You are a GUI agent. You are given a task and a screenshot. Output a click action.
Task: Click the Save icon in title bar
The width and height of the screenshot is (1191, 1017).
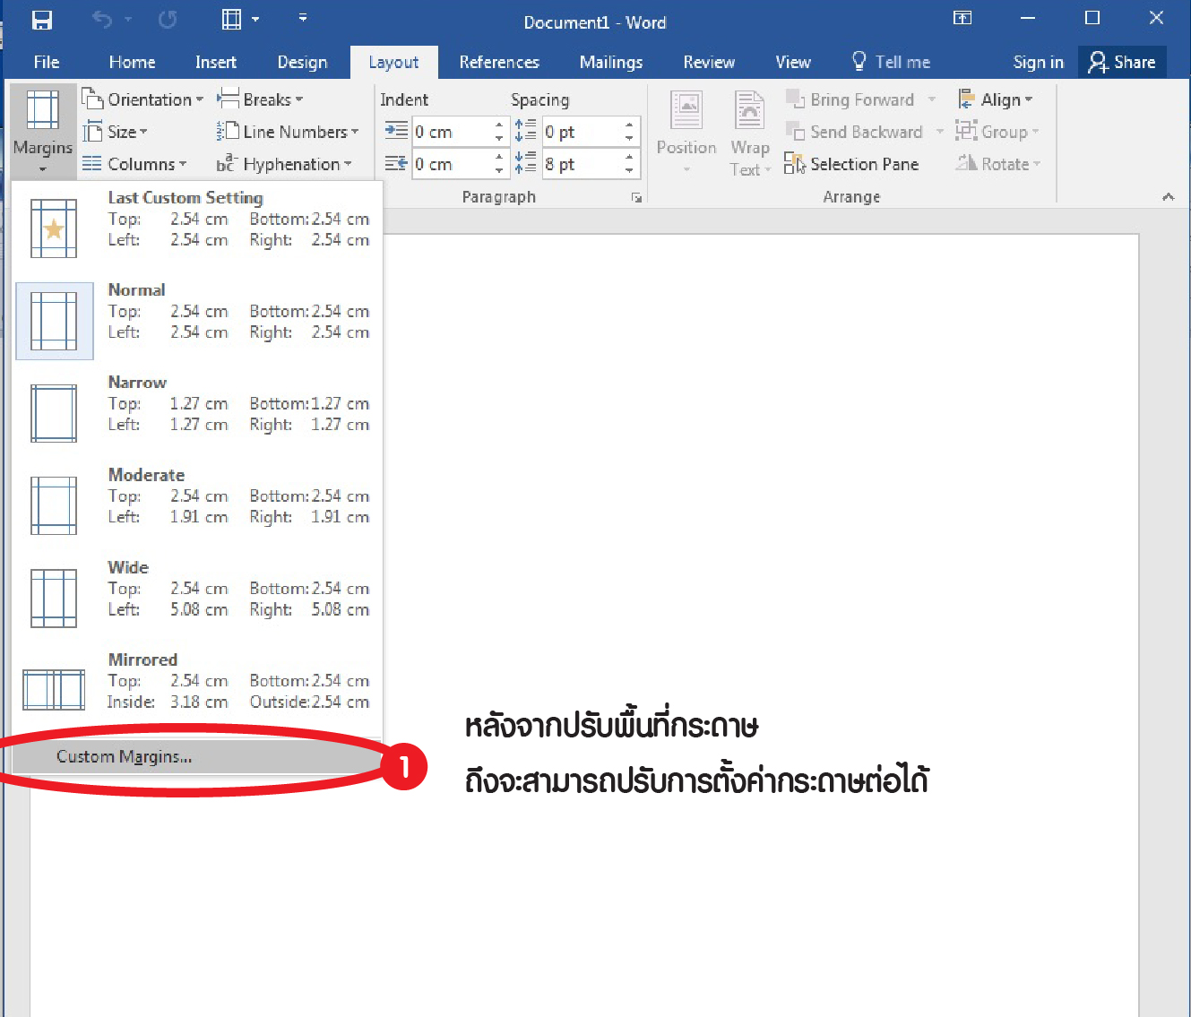pyautogui.click(x=41, y=20)
